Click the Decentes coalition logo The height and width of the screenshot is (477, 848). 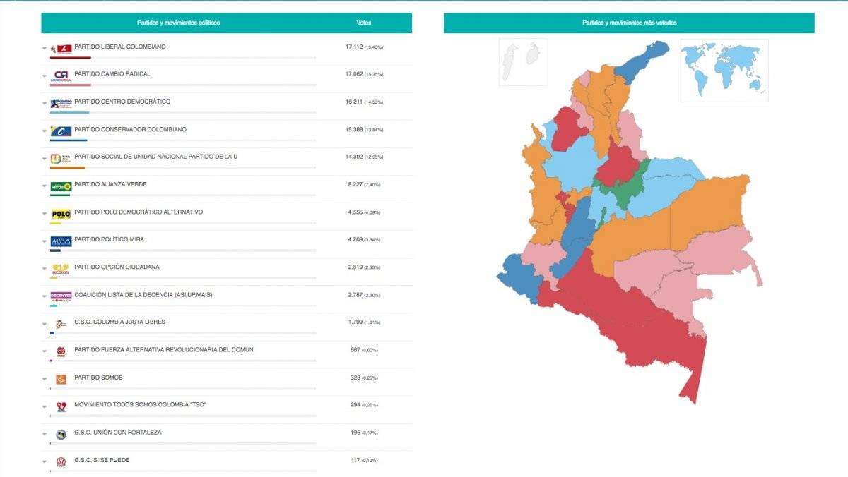tap(61, 296)
